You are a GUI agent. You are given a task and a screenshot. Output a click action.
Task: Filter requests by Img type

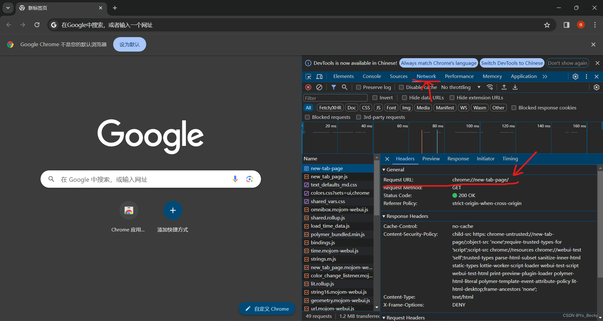point(406,108)
